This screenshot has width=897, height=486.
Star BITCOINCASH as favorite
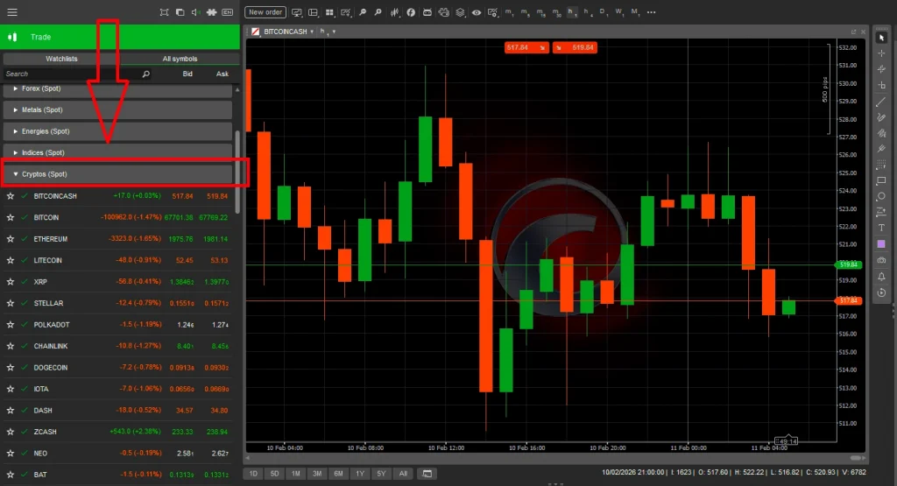(x=11, y=196)
